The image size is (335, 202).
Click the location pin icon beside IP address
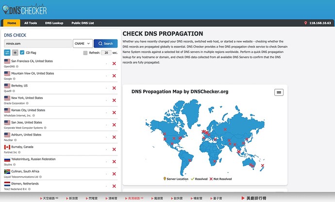click(305, 23)
